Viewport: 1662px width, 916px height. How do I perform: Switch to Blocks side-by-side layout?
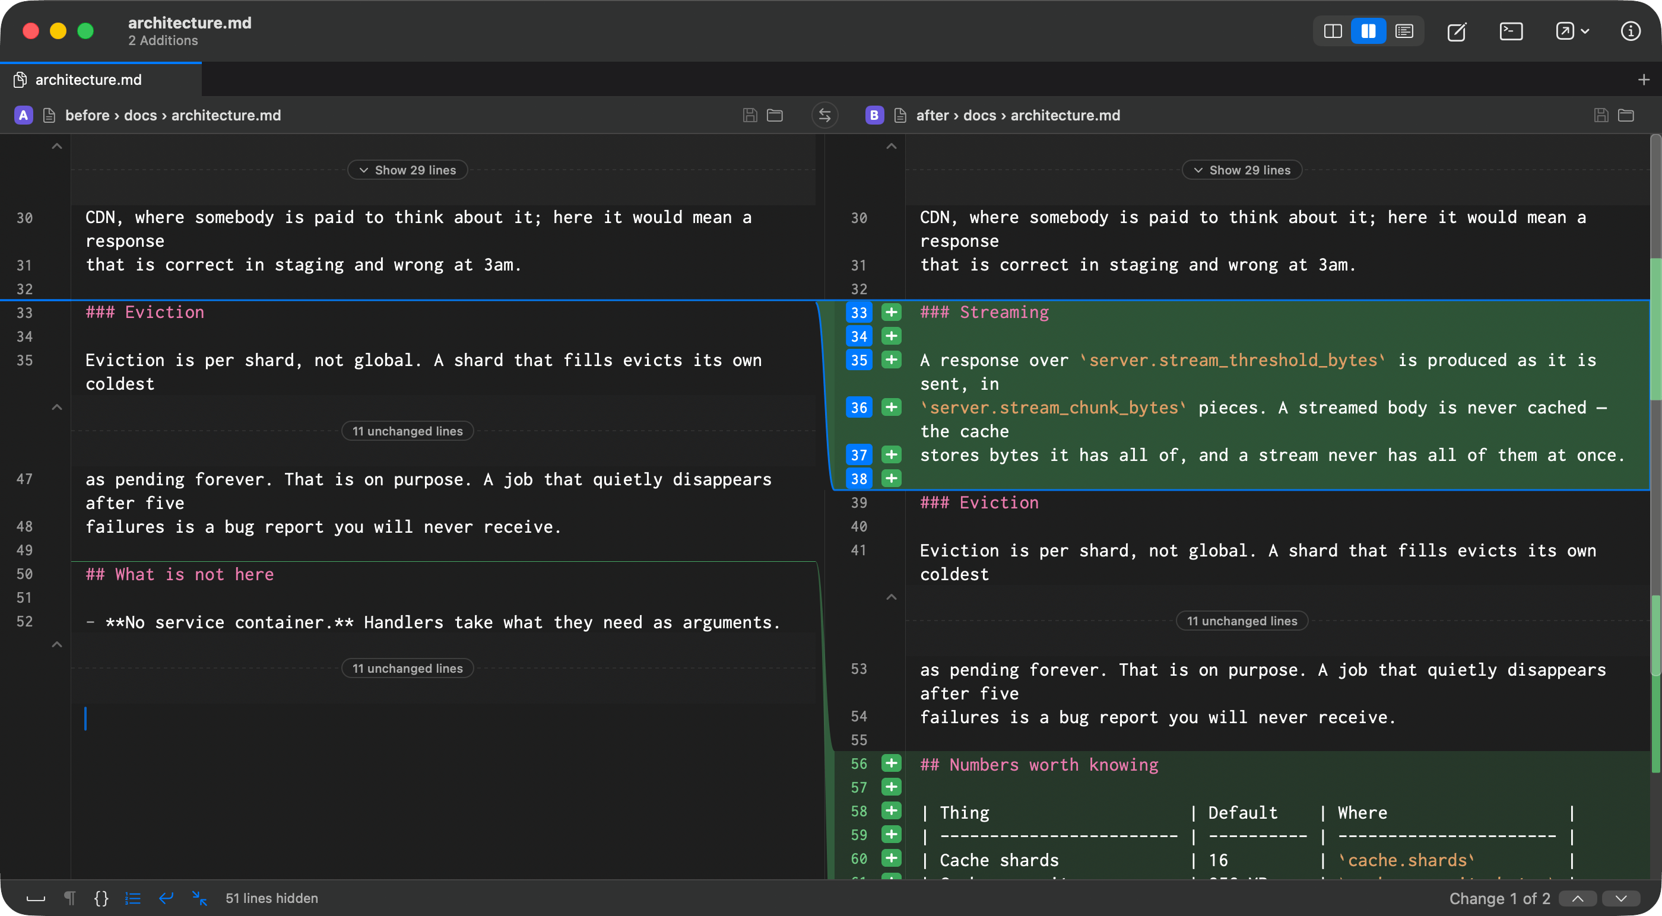tap(1333, 31)
